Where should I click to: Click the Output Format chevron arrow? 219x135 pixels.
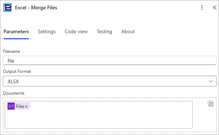[211, 81]
